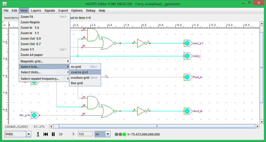The width and height of the screenshot is (266, 142).
Task: Choose no grid option
Action: (x=85, y=67)
